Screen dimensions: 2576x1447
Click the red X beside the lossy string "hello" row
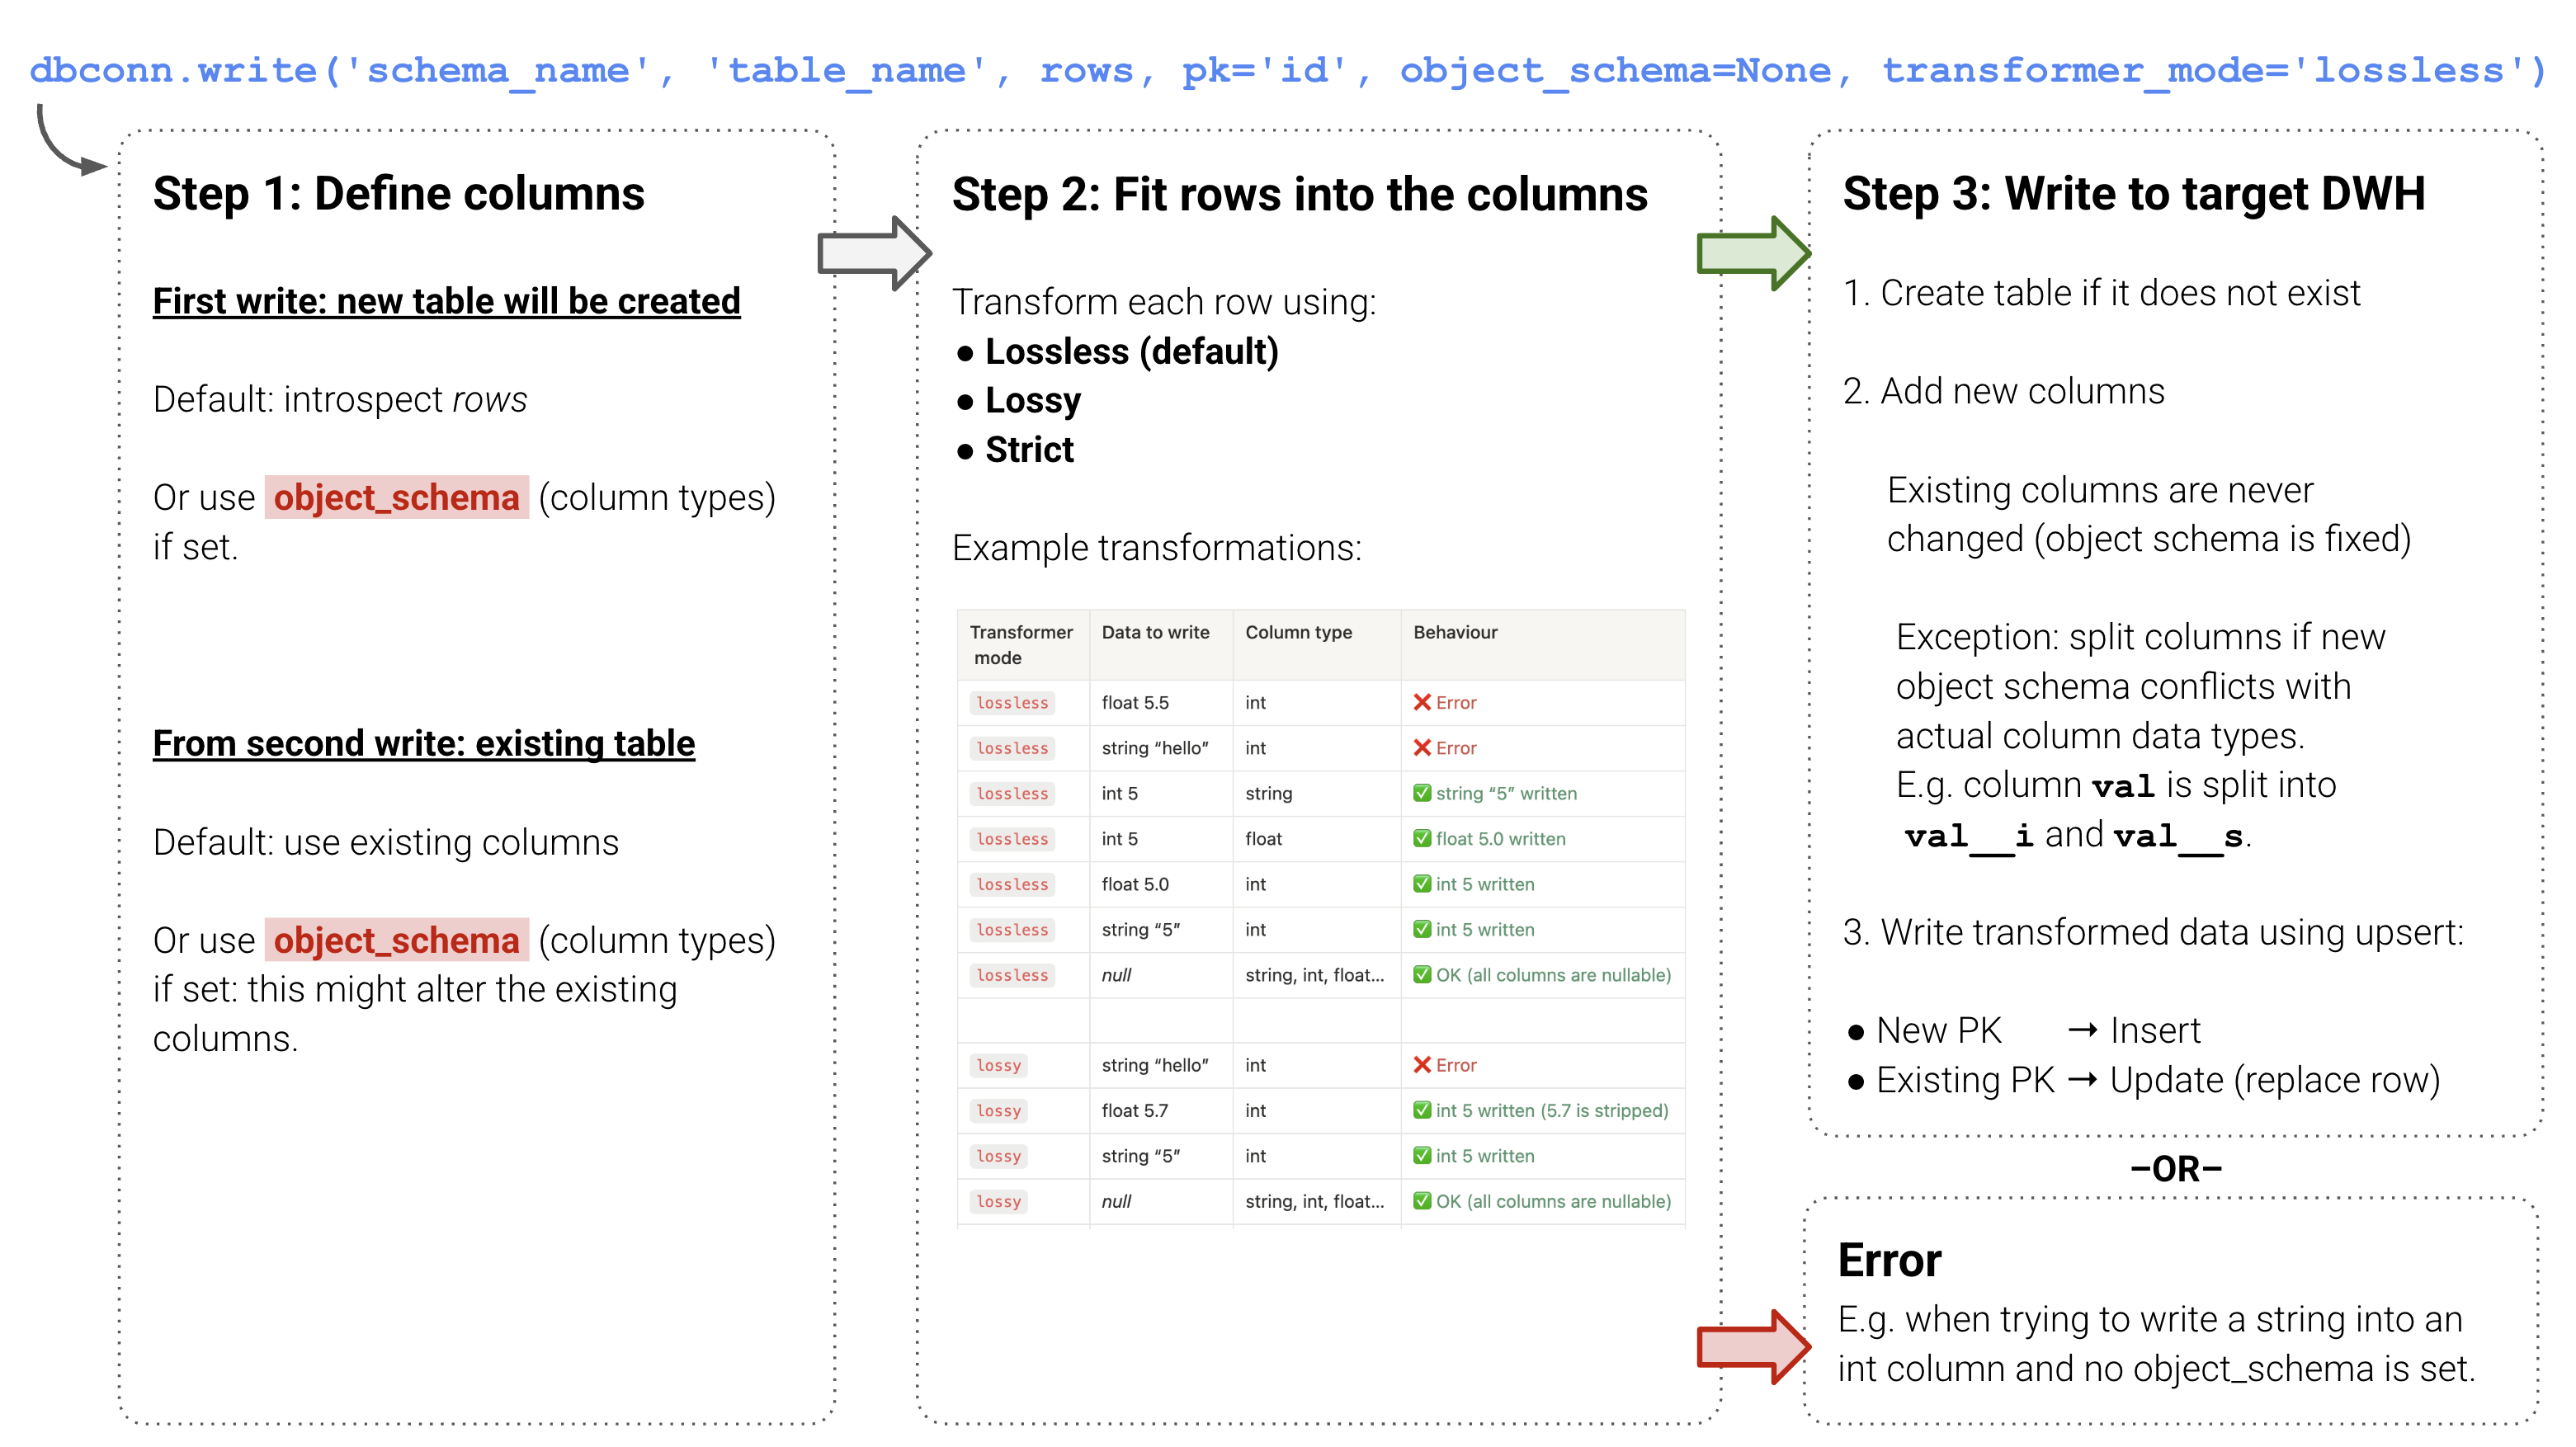coord(1421,1064)
